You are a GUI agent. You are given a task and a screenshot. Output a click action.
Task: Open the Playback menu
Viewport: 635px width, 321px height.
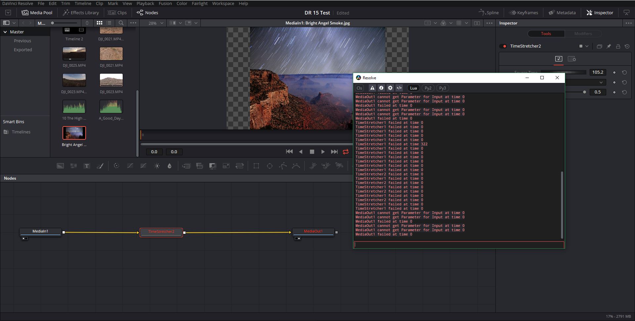coord(145,3)
